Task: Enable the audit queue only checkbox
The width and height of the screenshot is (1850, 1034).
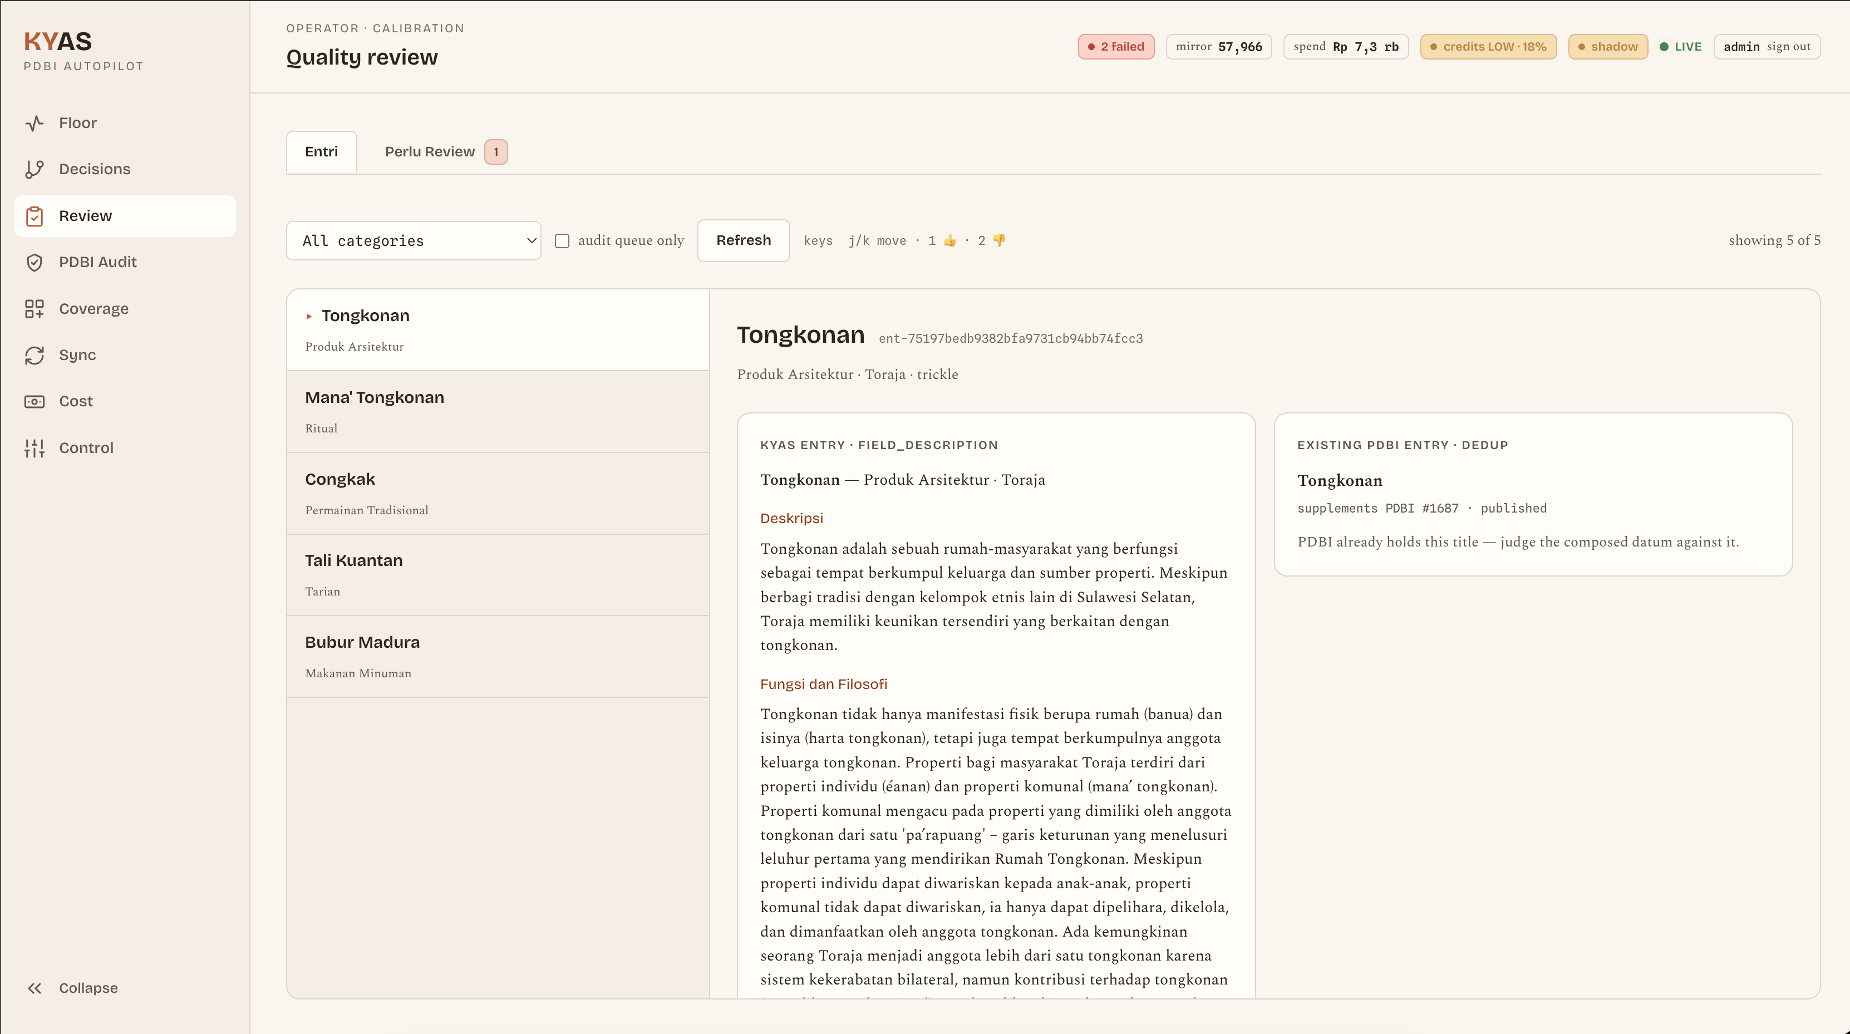Action: coord(562,242)
